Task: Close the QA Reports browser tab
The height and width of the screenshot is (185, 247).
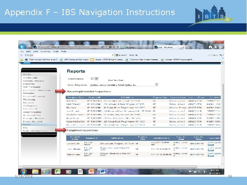Action: click(x=183, y=47)
